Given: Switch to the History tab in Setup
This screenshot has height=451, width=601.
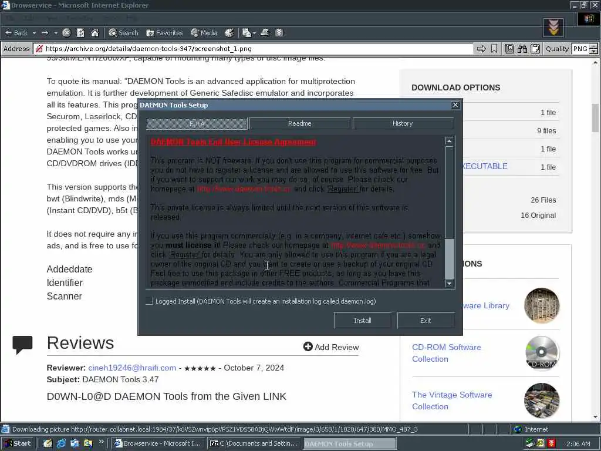Looking at the screenshot, I should [x=403, y=123].
